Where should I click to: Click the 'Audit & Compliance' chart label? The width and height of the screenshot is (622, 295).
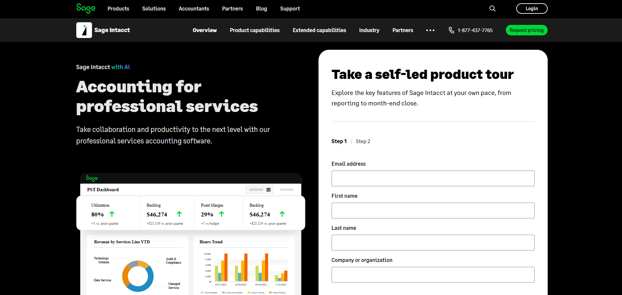174,261
